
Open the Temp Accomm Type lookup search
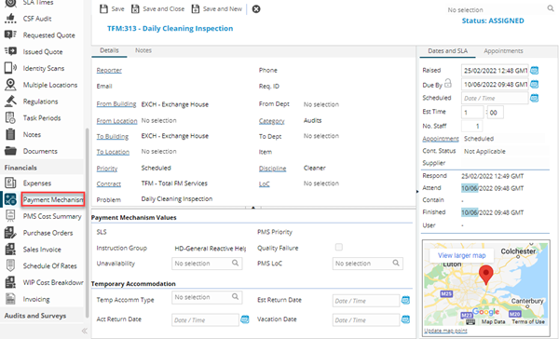236,296
